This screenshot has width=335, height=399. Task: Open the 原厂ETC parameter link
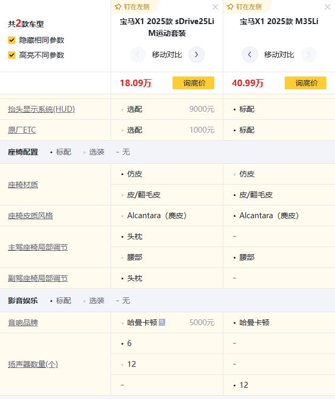click(22, 130)
